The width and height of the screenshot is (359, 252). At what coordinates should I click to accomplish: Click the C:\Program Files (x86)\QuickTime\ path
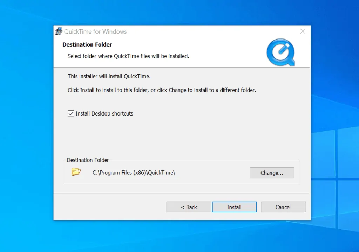click(x=134, y=173)
